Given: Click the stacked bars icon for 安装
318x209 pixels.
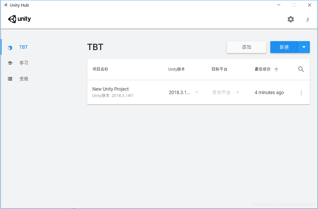Looking at the screenshot, I should coord(10,79).
